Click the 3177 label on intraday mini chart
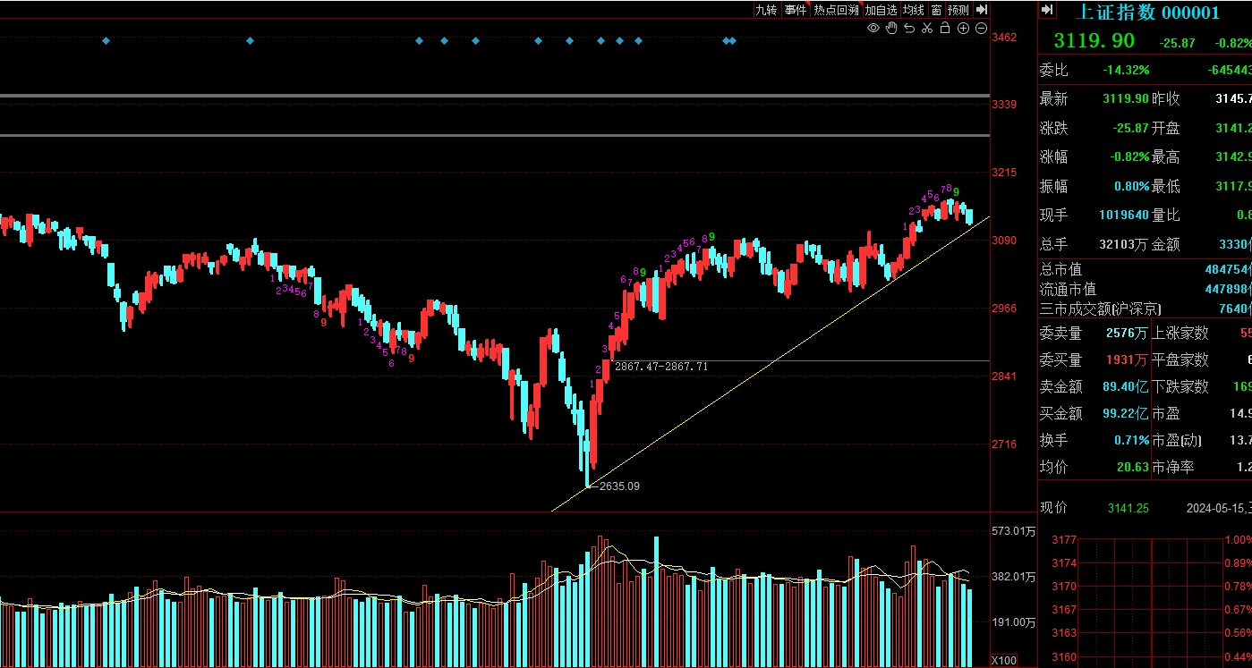 (1064, 540)
